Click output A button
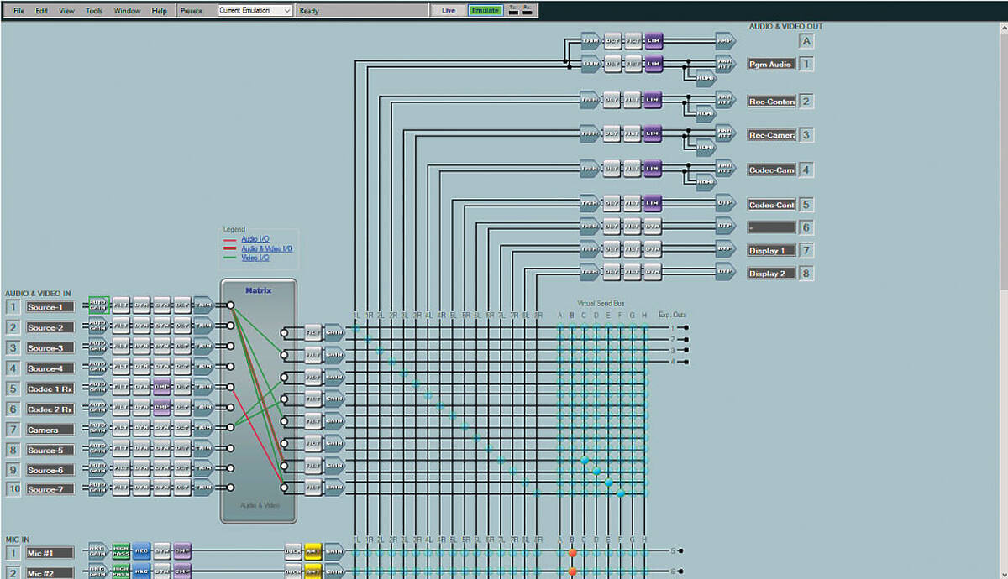The image size is (1008, 579). point(806,41)
